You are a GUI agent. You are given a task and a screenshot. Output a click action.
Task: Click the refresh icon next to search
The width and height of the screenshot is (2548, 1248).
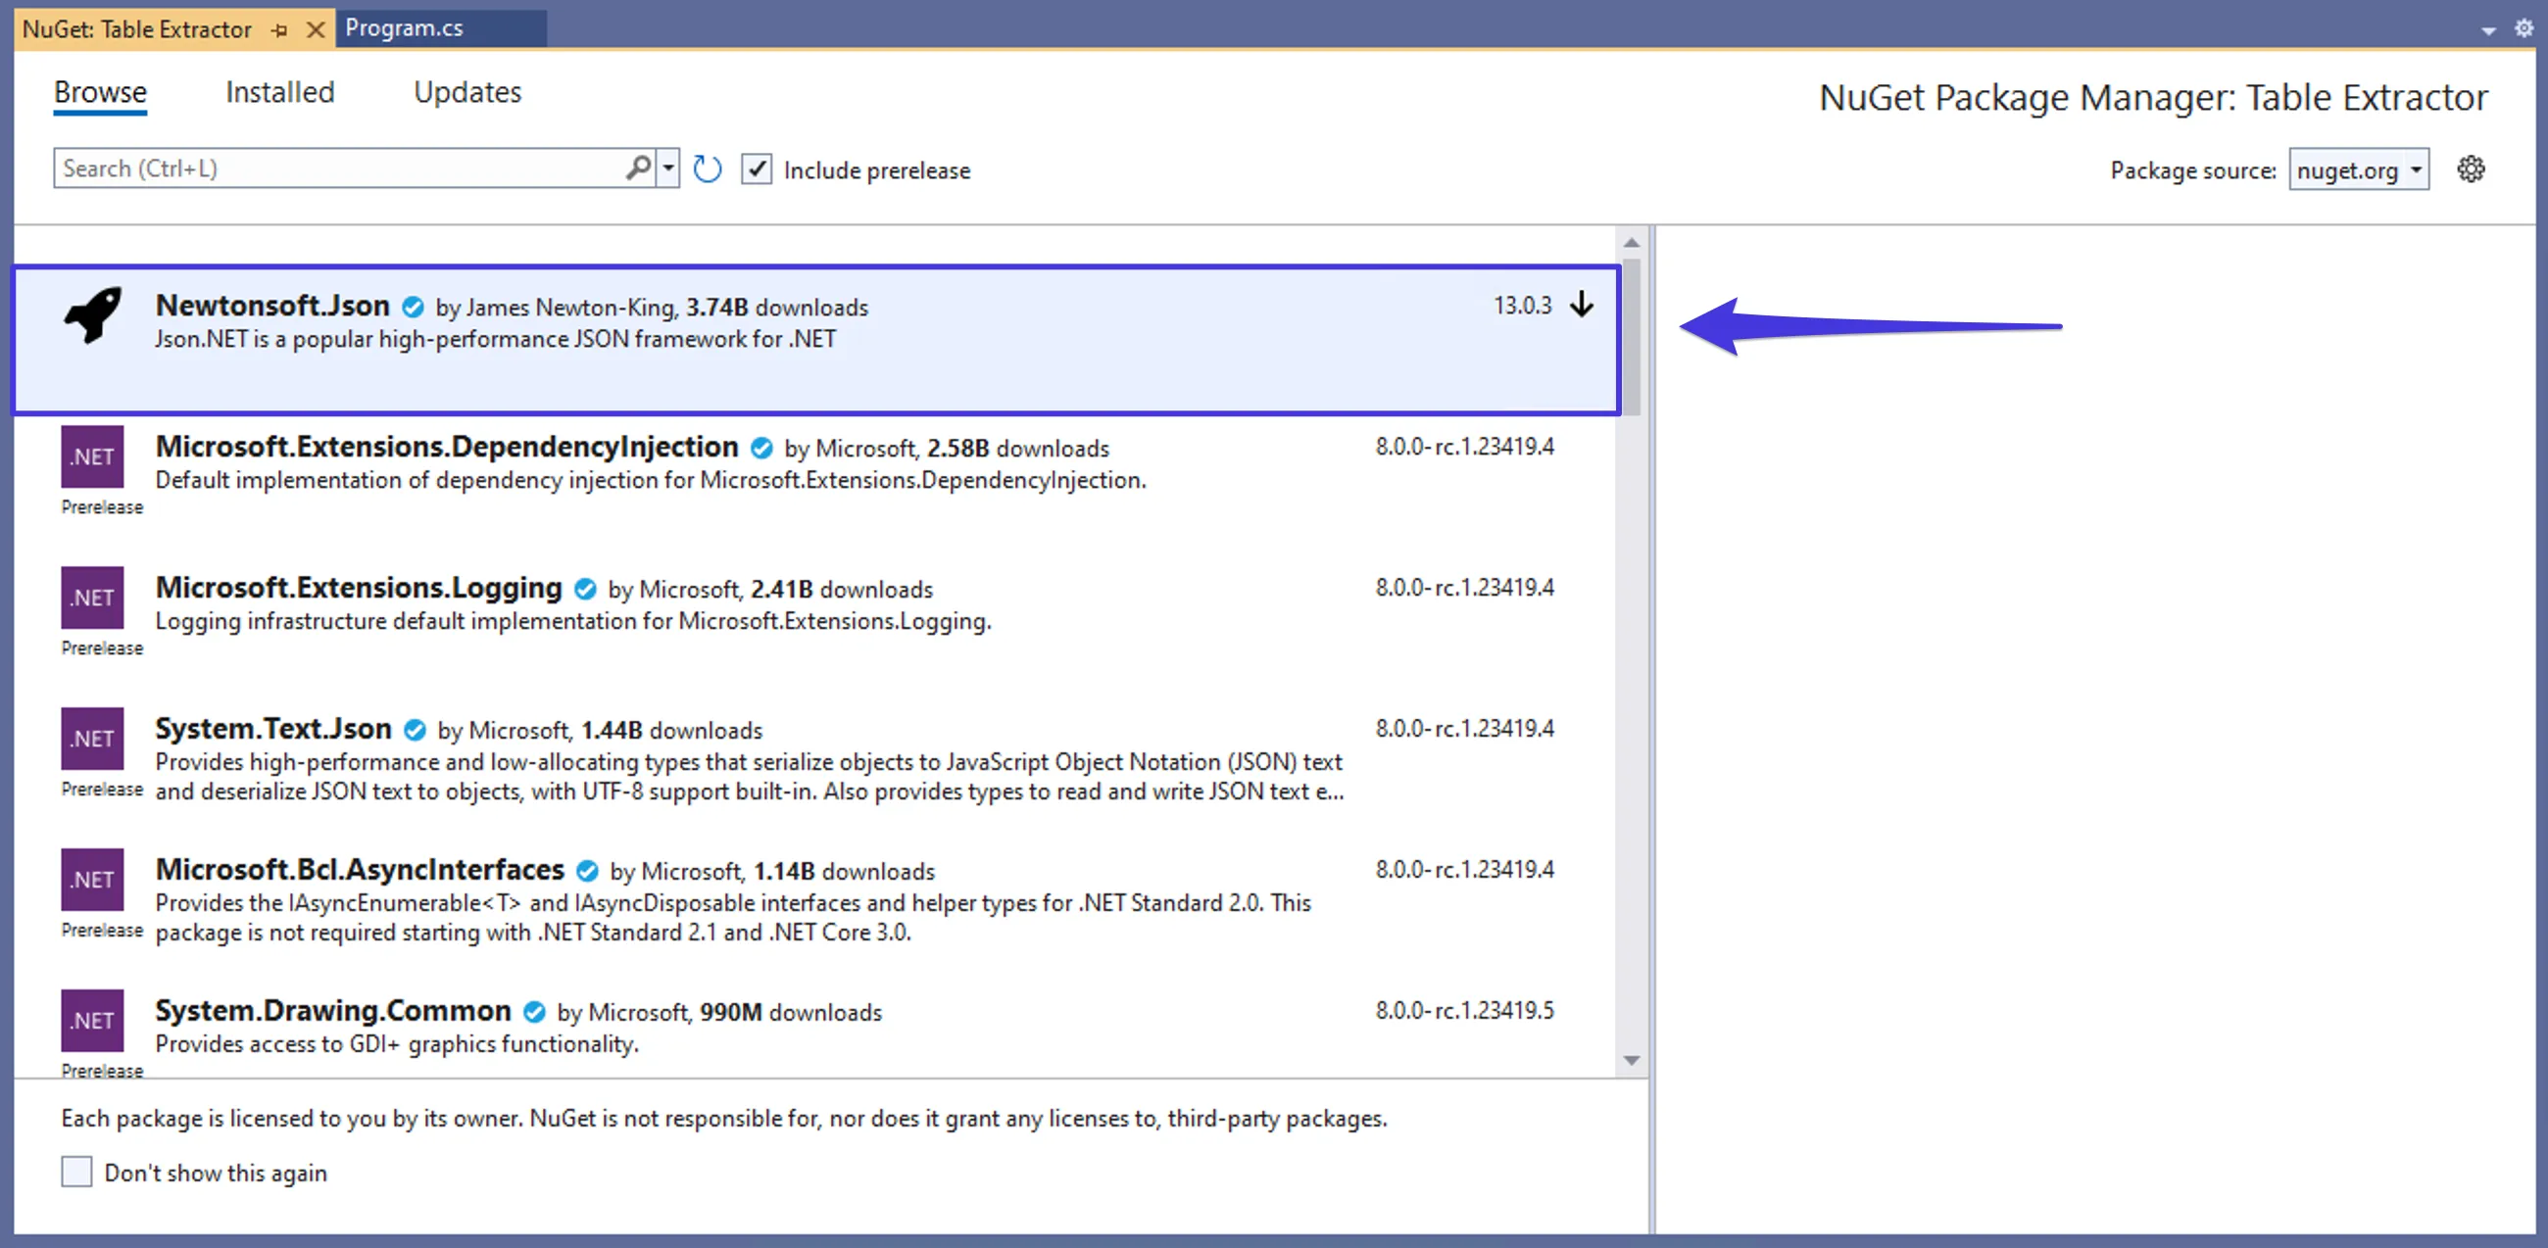pyautogui.click(x=707, y=168)
